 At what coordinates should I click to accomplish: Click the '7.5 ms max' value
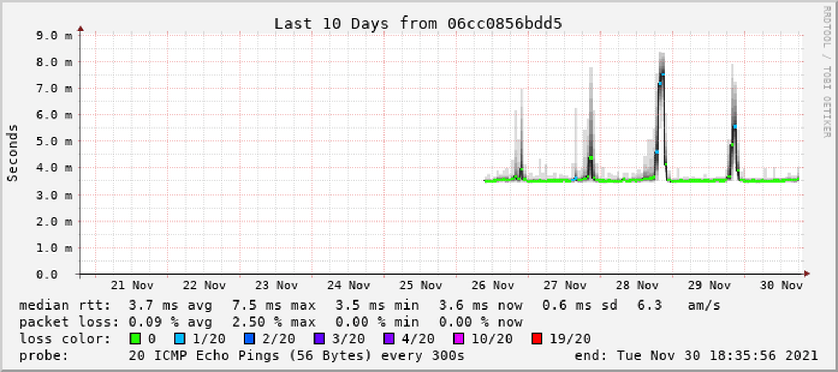(x=274, y=306)
